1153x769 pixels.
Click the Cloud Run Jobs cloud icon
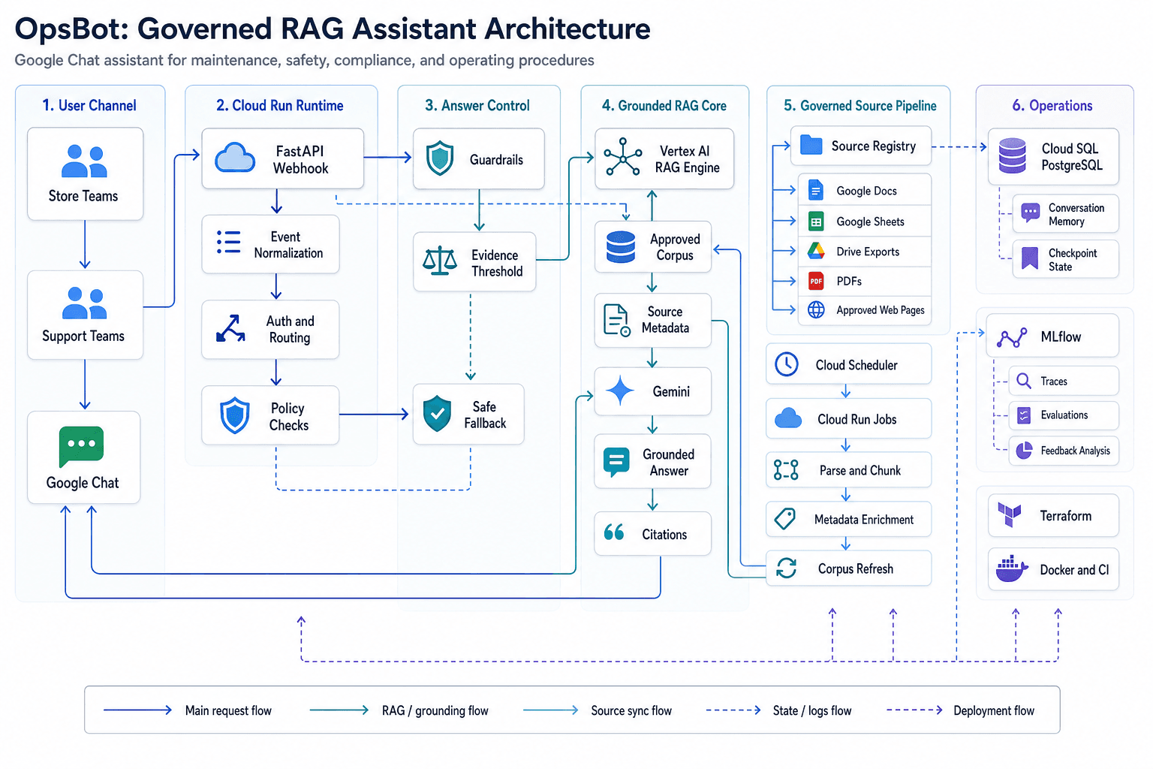coord(788,418)
